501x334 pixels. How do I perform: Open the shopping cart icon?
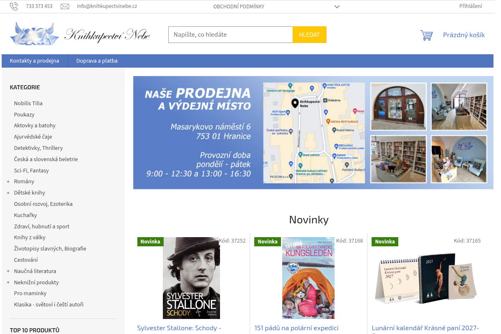(426, 35)
